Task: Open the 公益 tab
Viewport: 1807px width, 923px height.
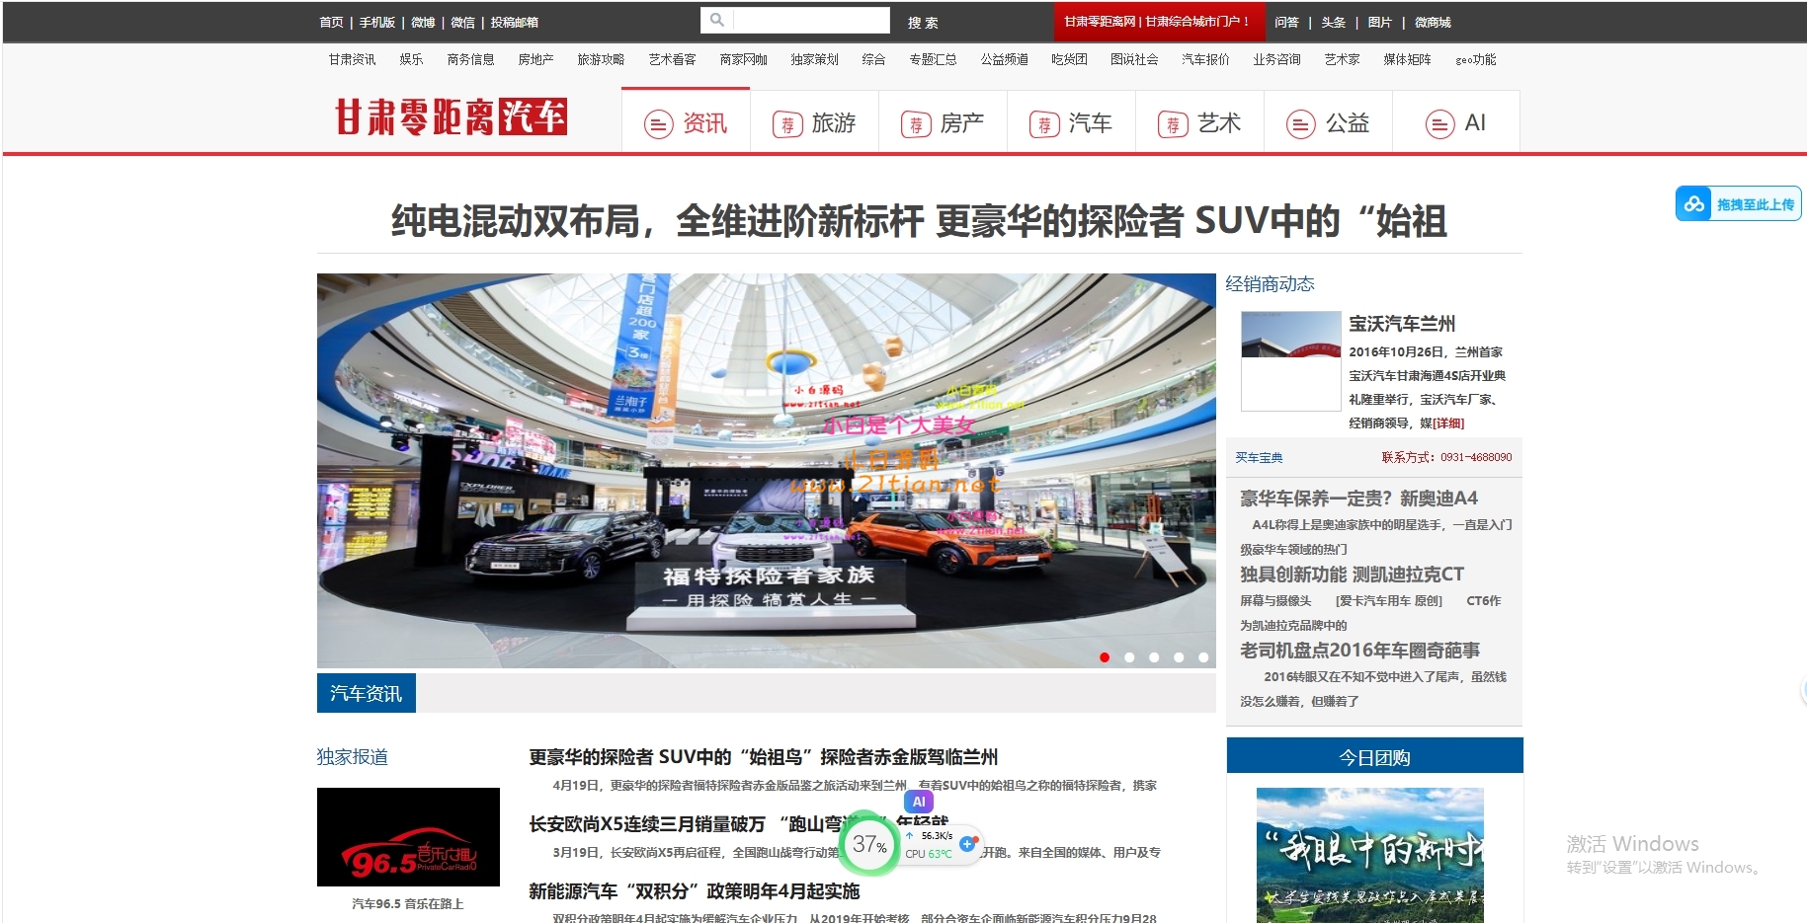Action: pos(1328,122)
